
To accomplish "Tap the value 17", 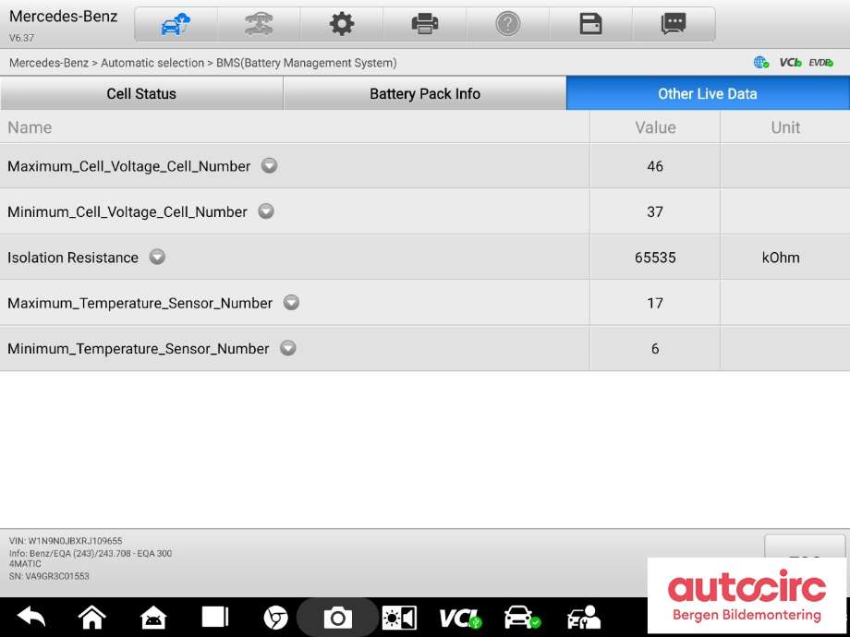I will pos(655,304).
